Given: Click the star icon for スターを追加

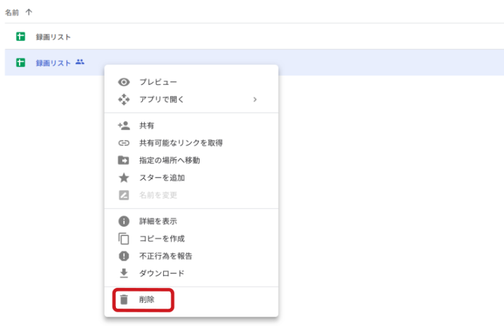Looking at the screenshot, I should click(x=123, y=178).
